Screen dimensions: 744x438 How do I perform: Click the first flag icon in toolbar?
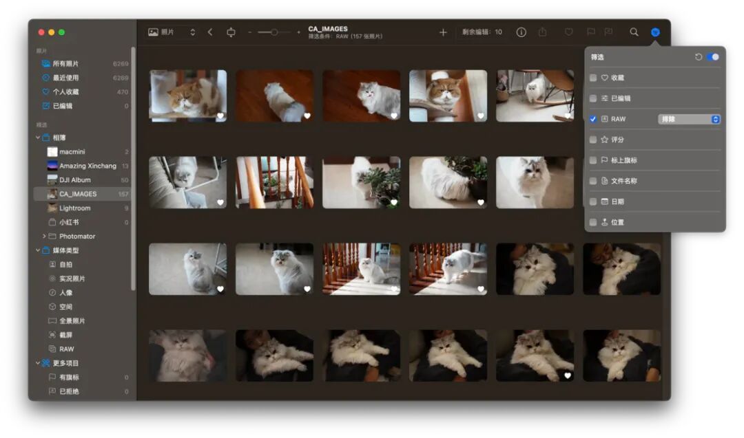(x=591, y=32)
